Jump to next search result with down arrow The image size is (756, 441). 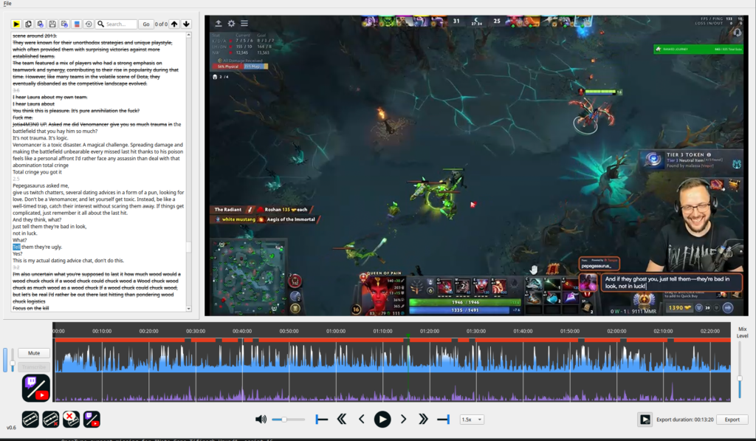click(x=186, y=24)
